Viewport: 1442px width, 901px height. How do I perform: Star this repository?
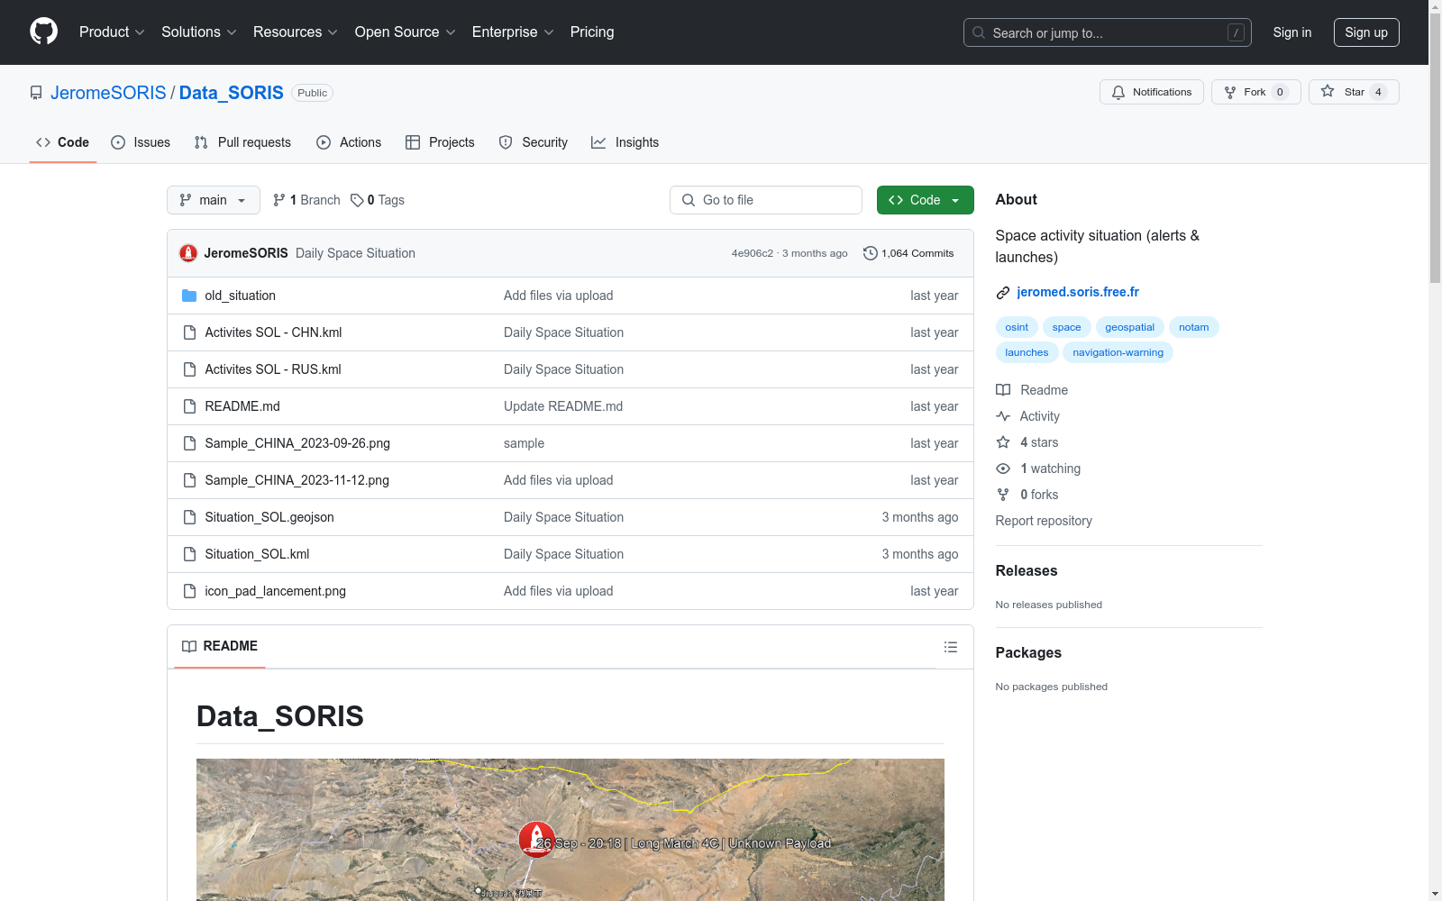click(x=1354, y=92)
